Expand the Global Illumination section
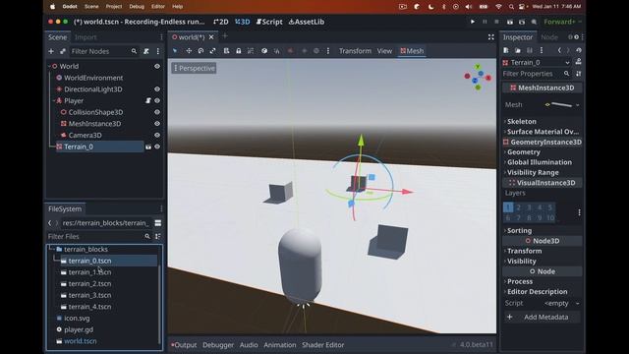This screenshot has height=354, width=629. 539,162
